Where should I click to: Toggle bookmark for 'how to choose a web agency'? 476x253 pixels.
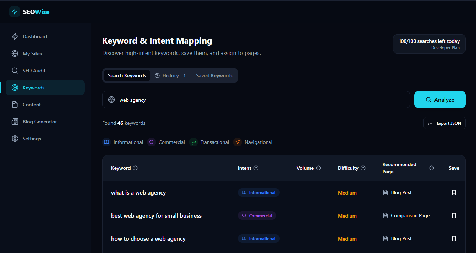point(454,238)
